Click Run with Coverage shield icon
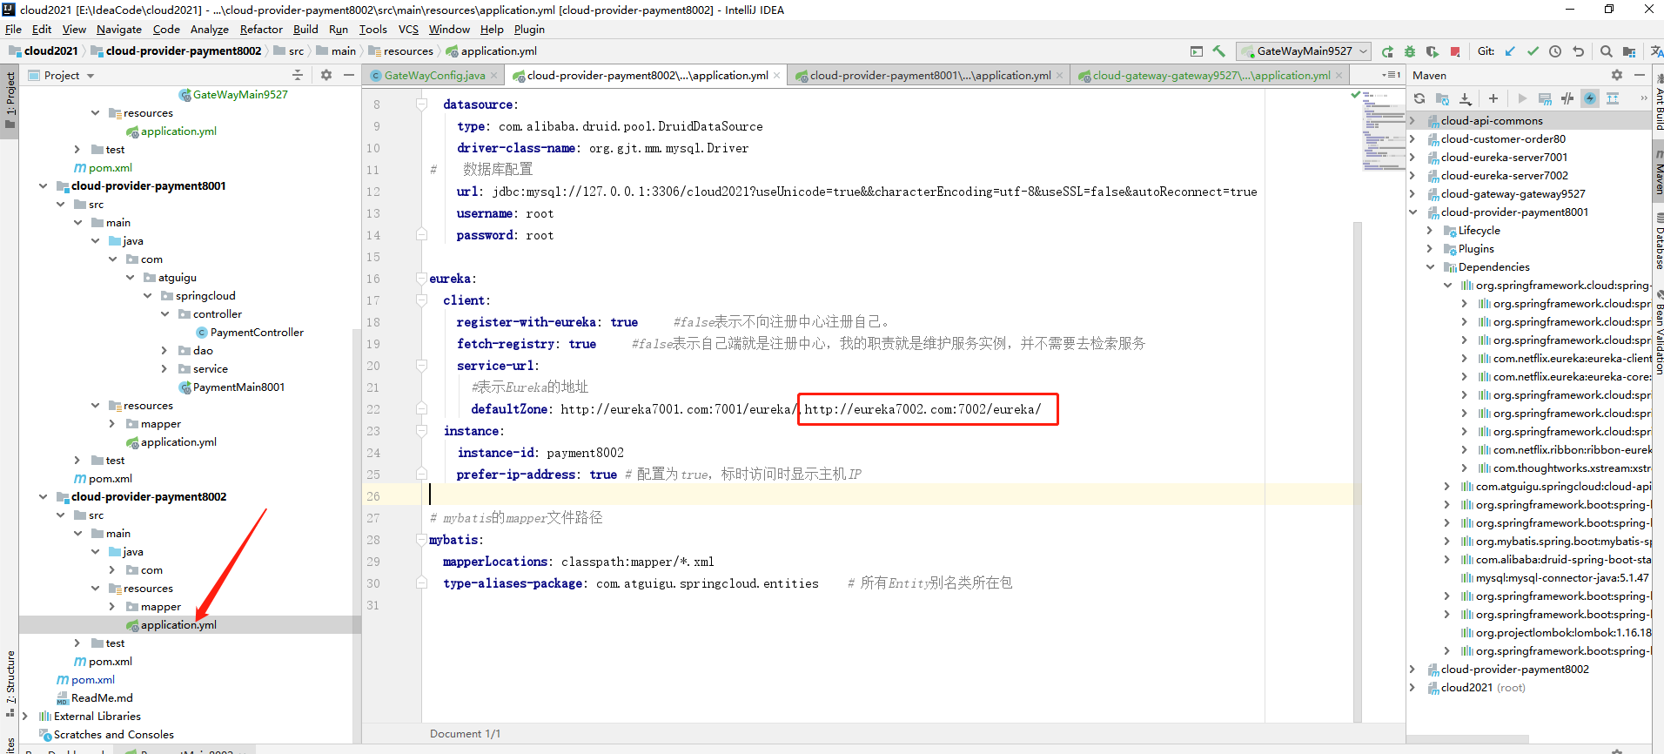 pos(1433,51)
